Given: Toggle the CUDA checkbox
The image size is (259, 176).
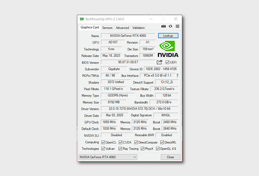Looking at the screenshot, I should (121, 142).
